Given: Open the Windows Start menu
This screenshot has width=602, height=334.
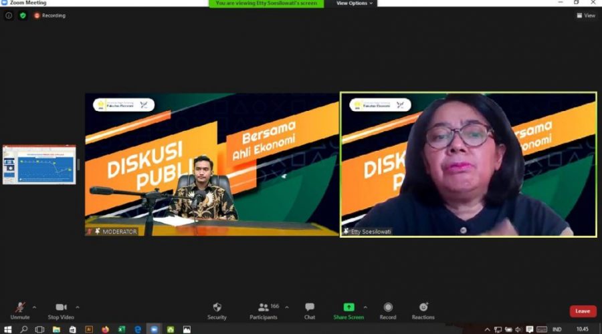Looking at the screenshot, I should (x=7, y=329).
